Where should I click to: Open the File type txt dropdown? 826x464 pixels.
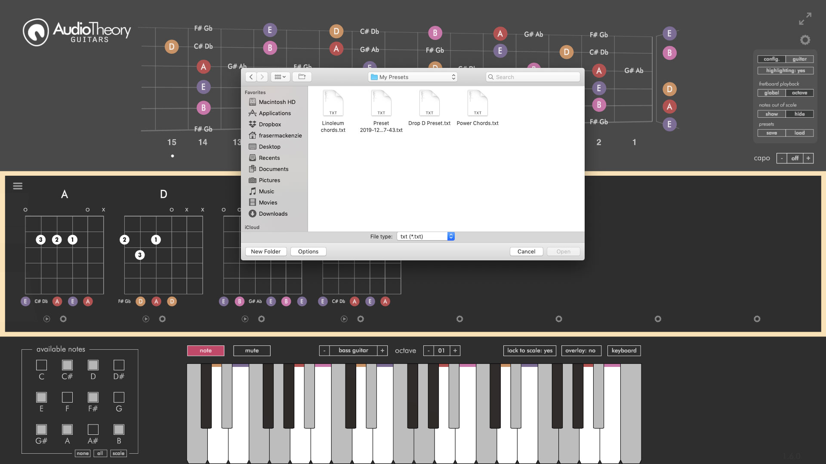tap(425, 236)
